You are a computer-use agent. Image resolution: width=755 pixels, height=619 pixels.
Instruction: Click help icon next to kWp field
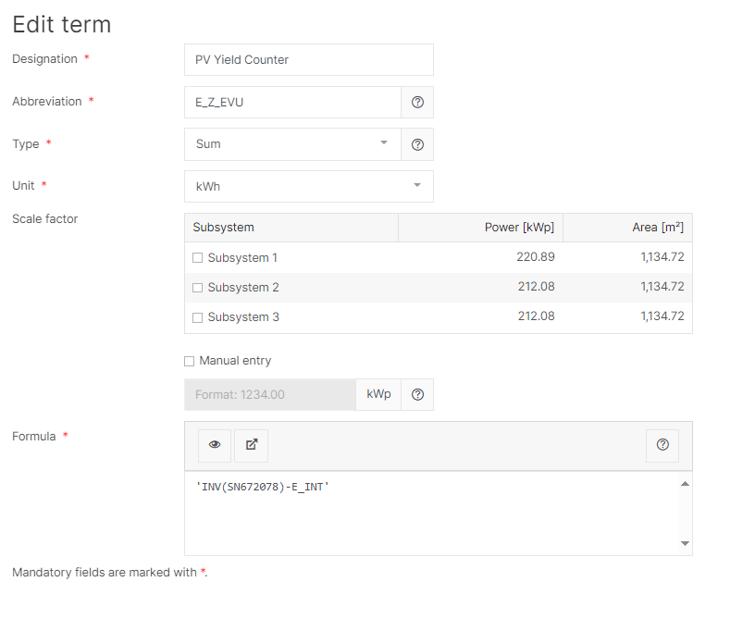[417, 394]
